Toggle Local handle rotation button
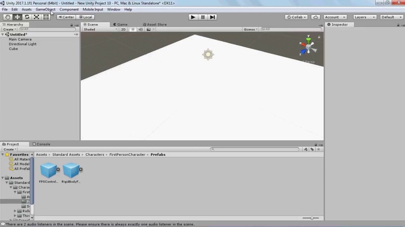The width and height of the screenshot is (405, 227). tap(85, 17)
